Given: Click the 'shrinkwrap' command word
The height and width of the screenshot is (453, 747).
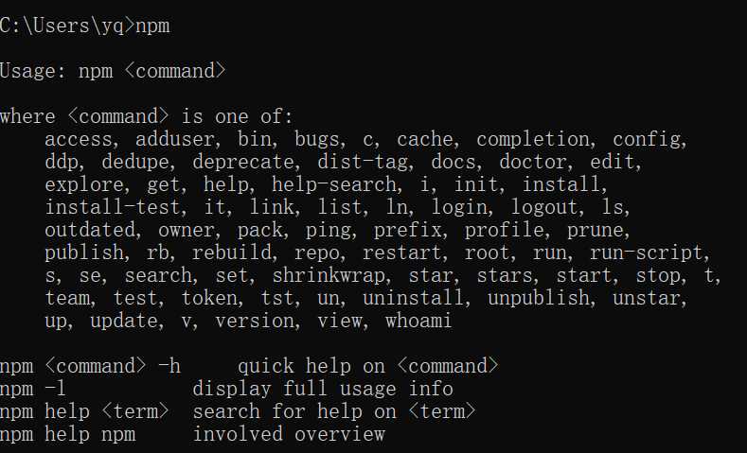Looking at the screenshot, I should 329,276.
